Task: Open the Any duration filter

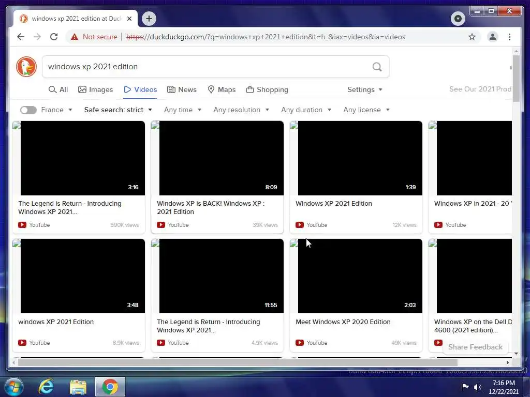Action: pyautogui.click(x=306, y=110)
